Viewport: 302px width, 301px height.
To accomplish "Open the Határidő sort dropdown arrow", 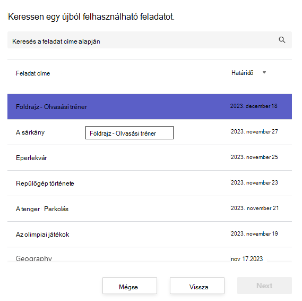I will [264, 72].
